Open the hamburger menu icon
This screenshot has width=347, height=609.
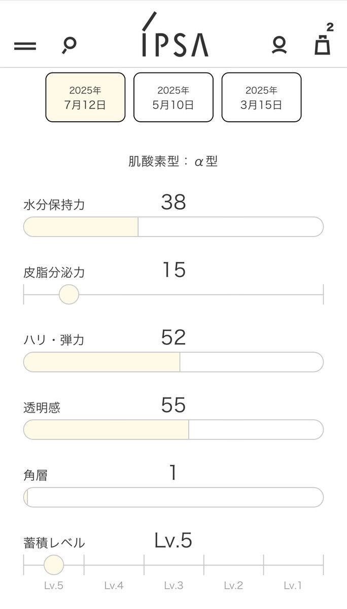click(x=25, y=46)
